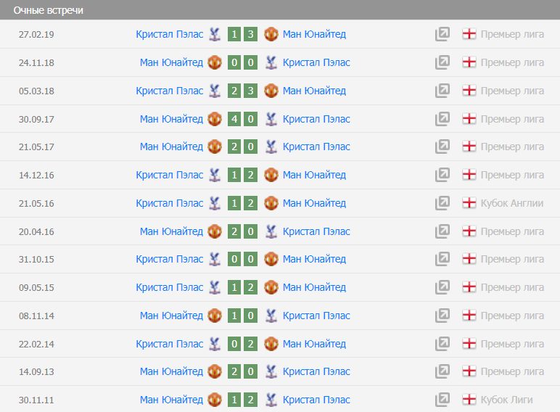Open match details icon for 27.02.19 game
560x412 pixels.
[442, 34]
